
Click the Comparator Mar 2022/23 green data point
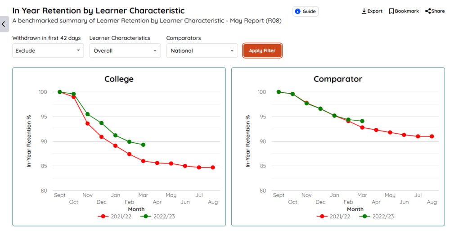[x=362, y=121]
